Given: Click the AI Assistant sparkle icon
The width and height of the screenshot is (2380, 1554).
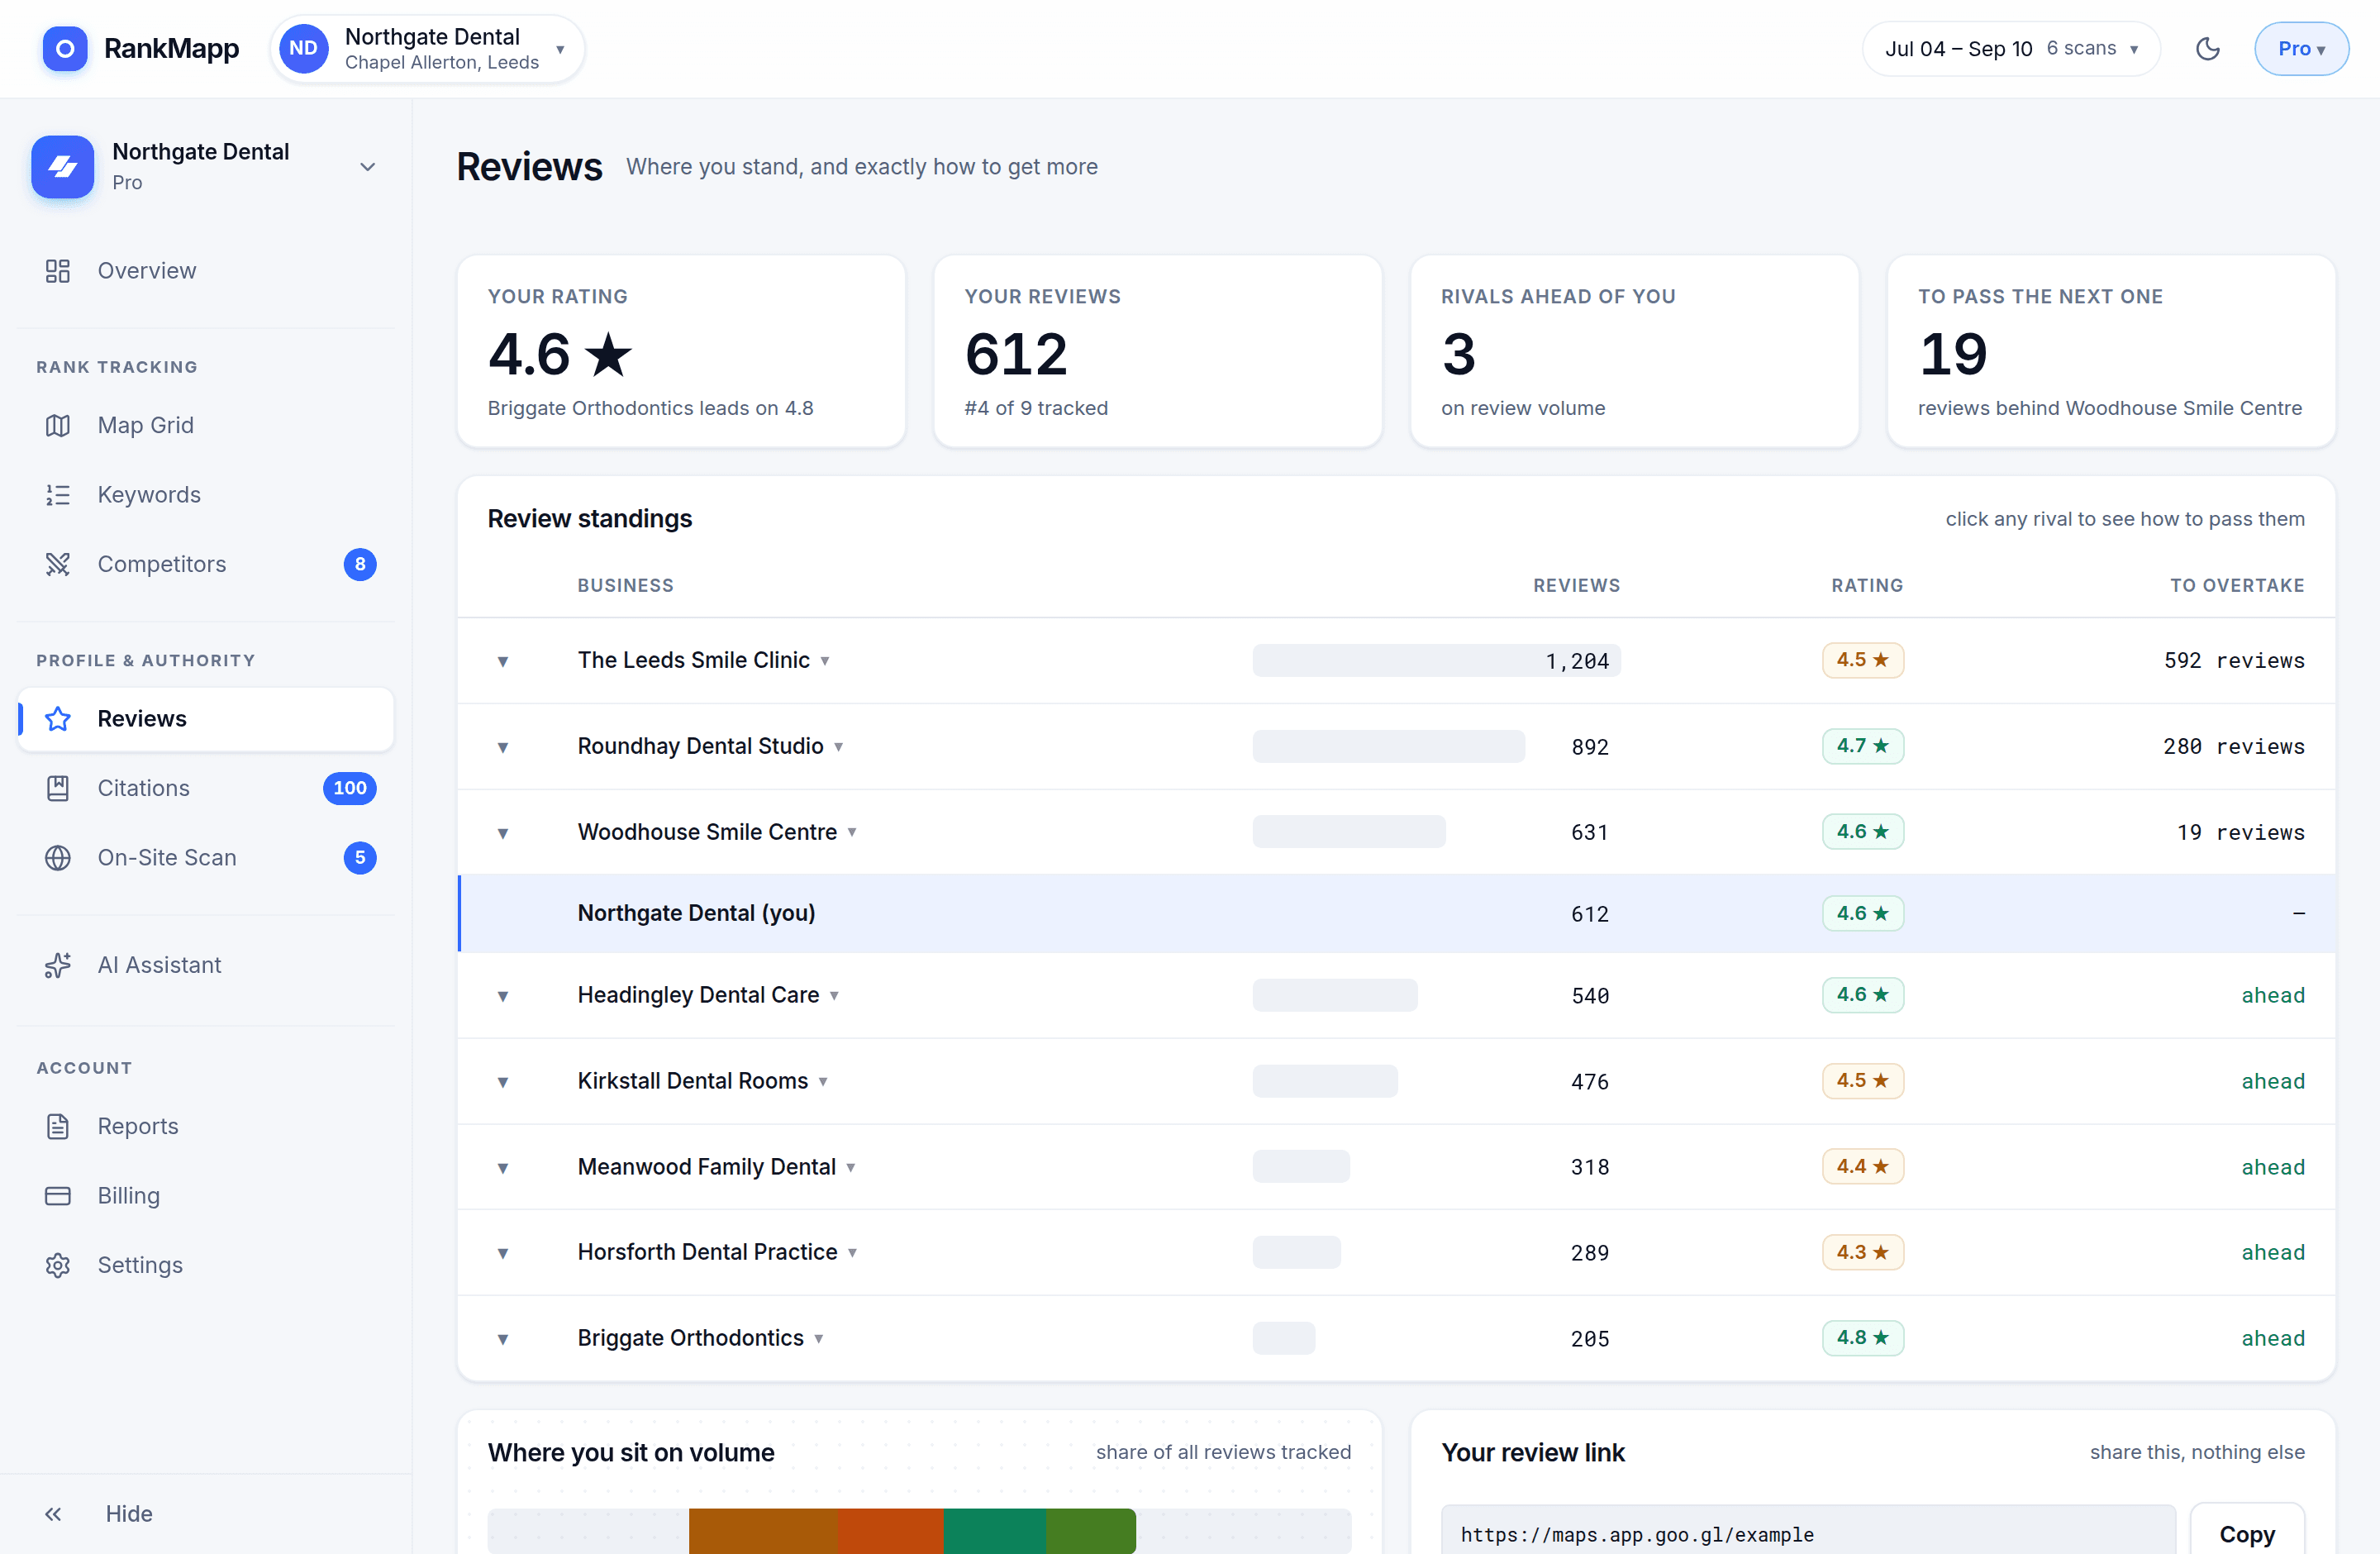Looking at the screenshot, I should (x=58, y=965).
